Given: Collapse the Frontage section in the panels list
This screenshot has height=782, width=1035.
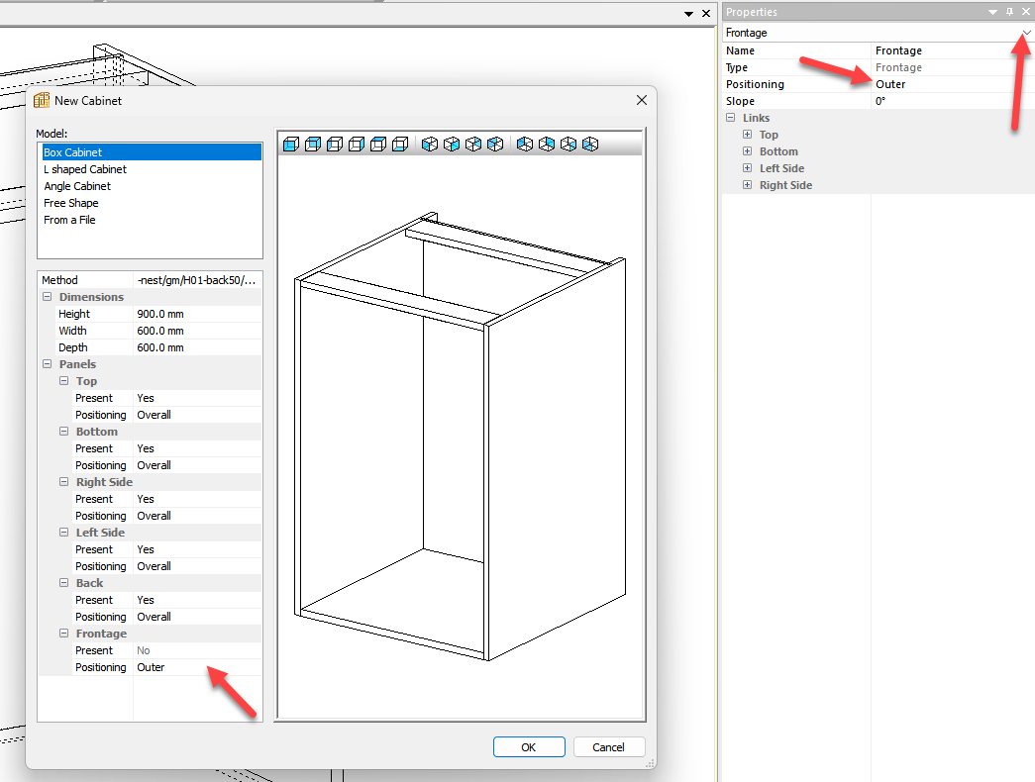Looking at the screenshot, I should pos(63,634).
